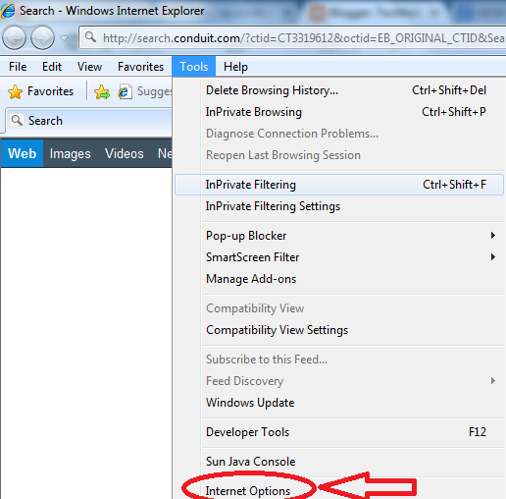Expand the Feed Discovery submenu
The height and width of the screenshot is (499, 506).
(339, 381)
